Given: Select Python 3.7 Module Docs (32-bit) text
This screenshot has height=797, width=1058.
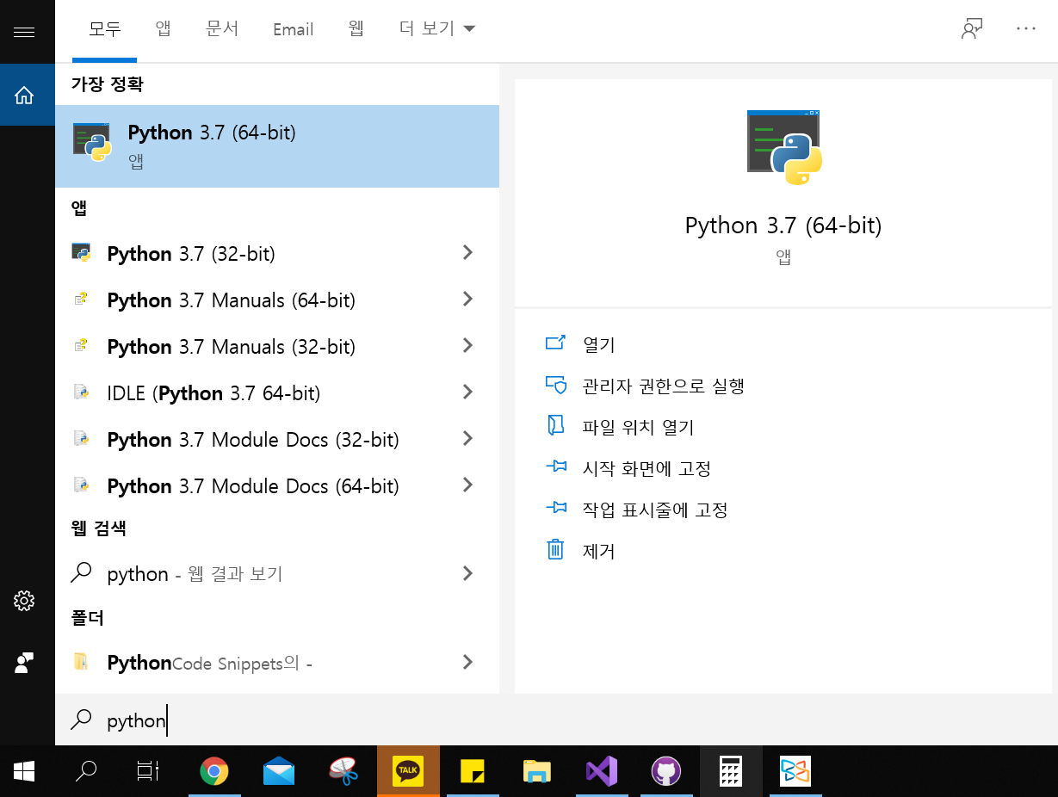Looking at the screenshot, I should click(x=253, y=440).
